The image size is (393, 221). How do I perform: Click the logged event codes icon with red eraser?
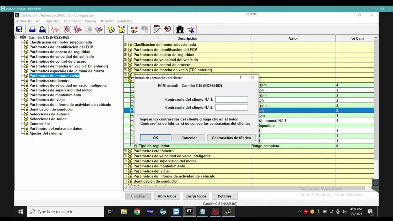tap(99, 29)
